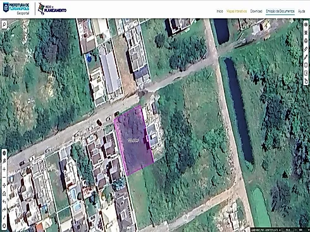This screenshot has height=232, width=310.
Task: Click the Prefeitura de Florianópolis Geoportal logo
Action: coord(16,9)
